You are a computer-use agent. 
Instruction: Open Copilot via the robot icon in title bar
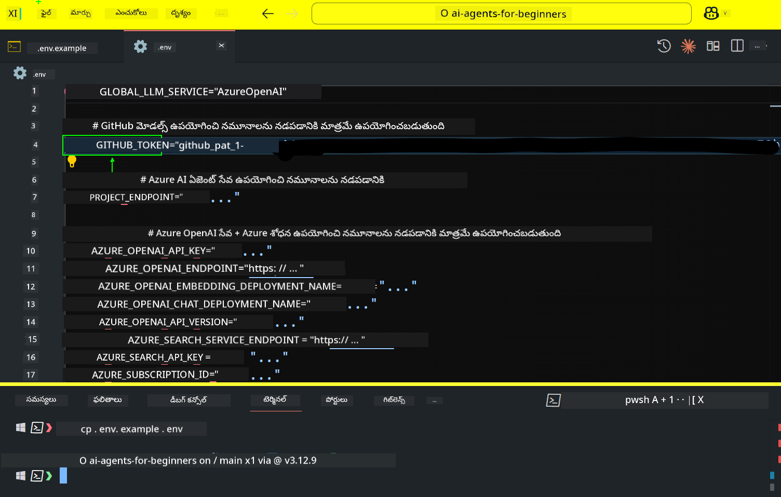[711, 13]
